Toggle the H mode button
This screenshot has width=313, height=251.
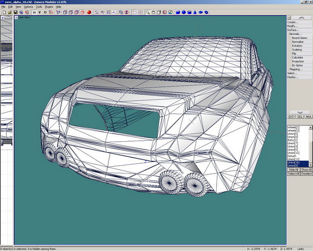(x=34, y=12)
